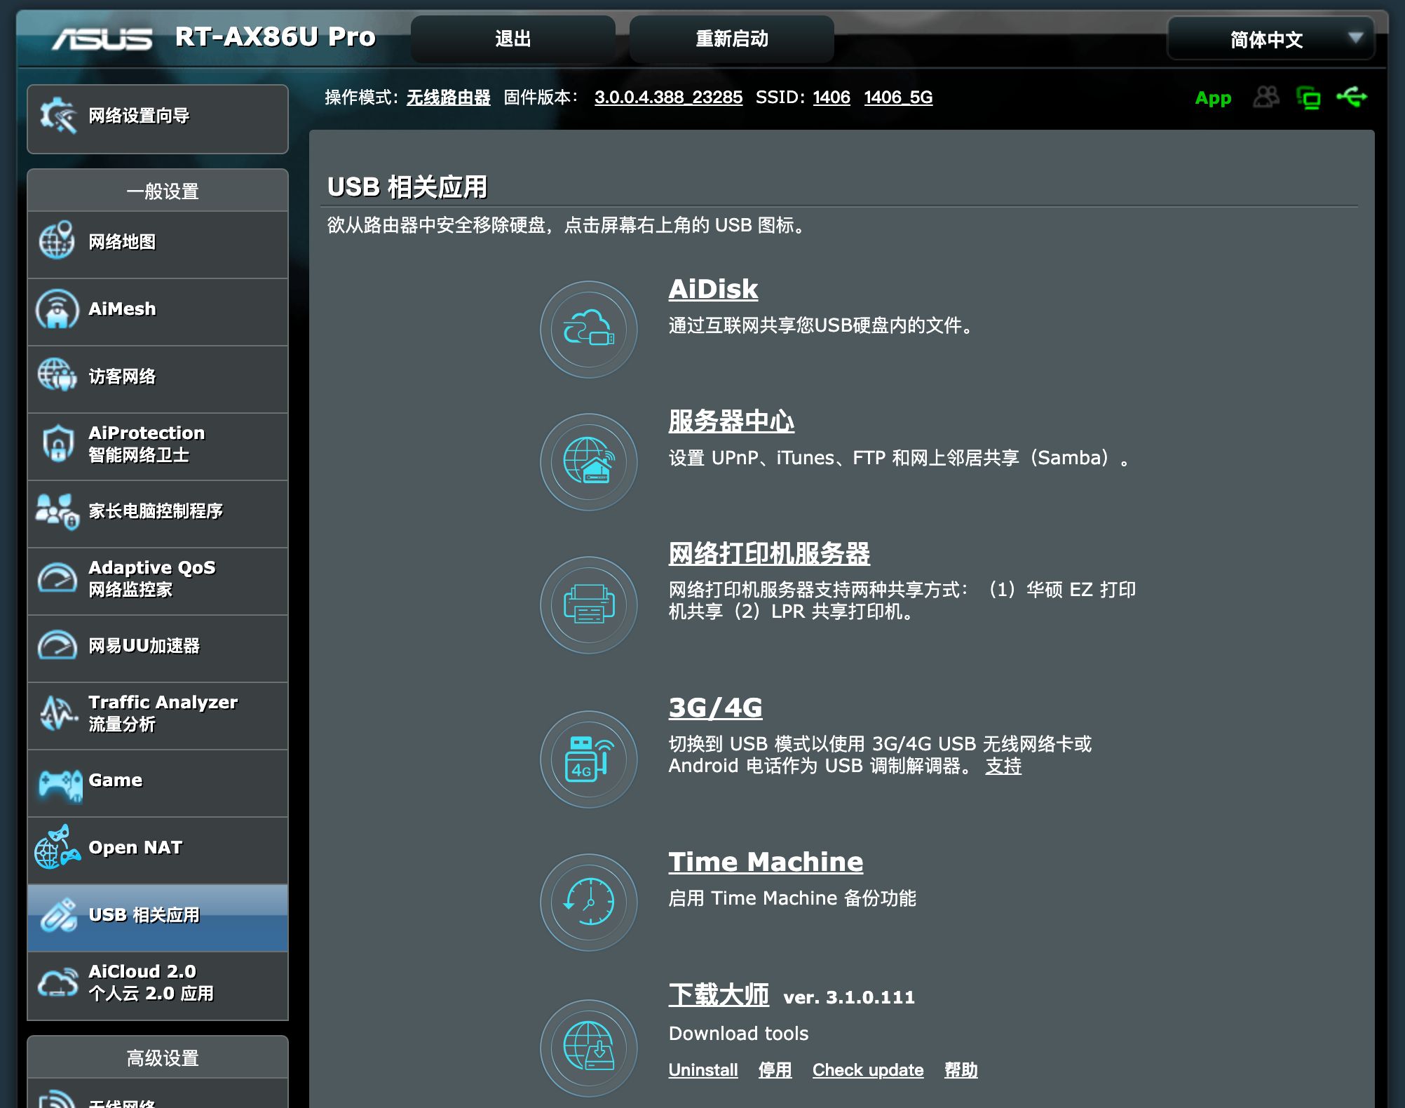
Task: Click the network printer server icon
Action: coord(588,604)
